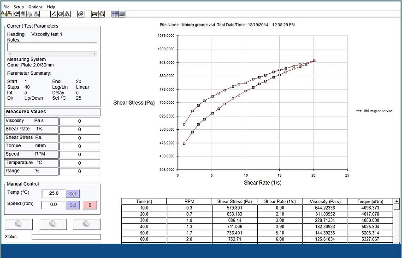Click the lithium grease.vsd legend entry
This screenshot has height=258, width=402.
[375, 111]
